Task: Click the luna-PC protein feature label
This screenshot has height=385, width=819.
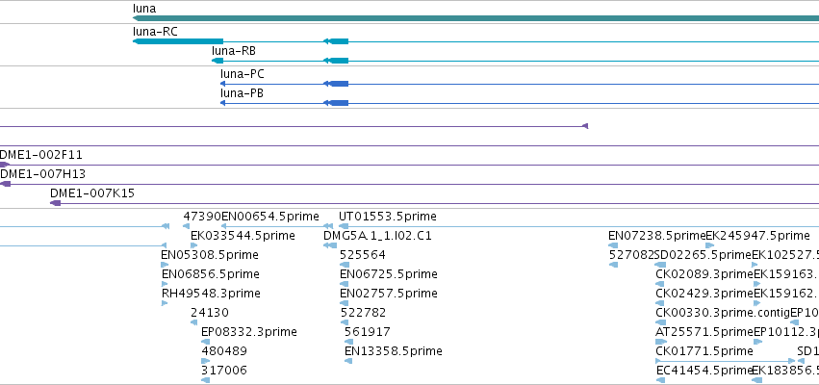Action: 243,74
